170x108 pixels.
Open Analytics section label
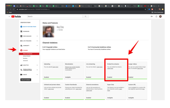(x=26, y=65)
